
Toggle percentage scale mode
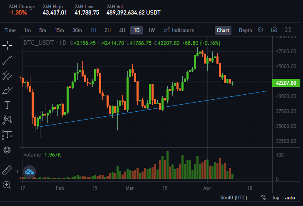264,198
